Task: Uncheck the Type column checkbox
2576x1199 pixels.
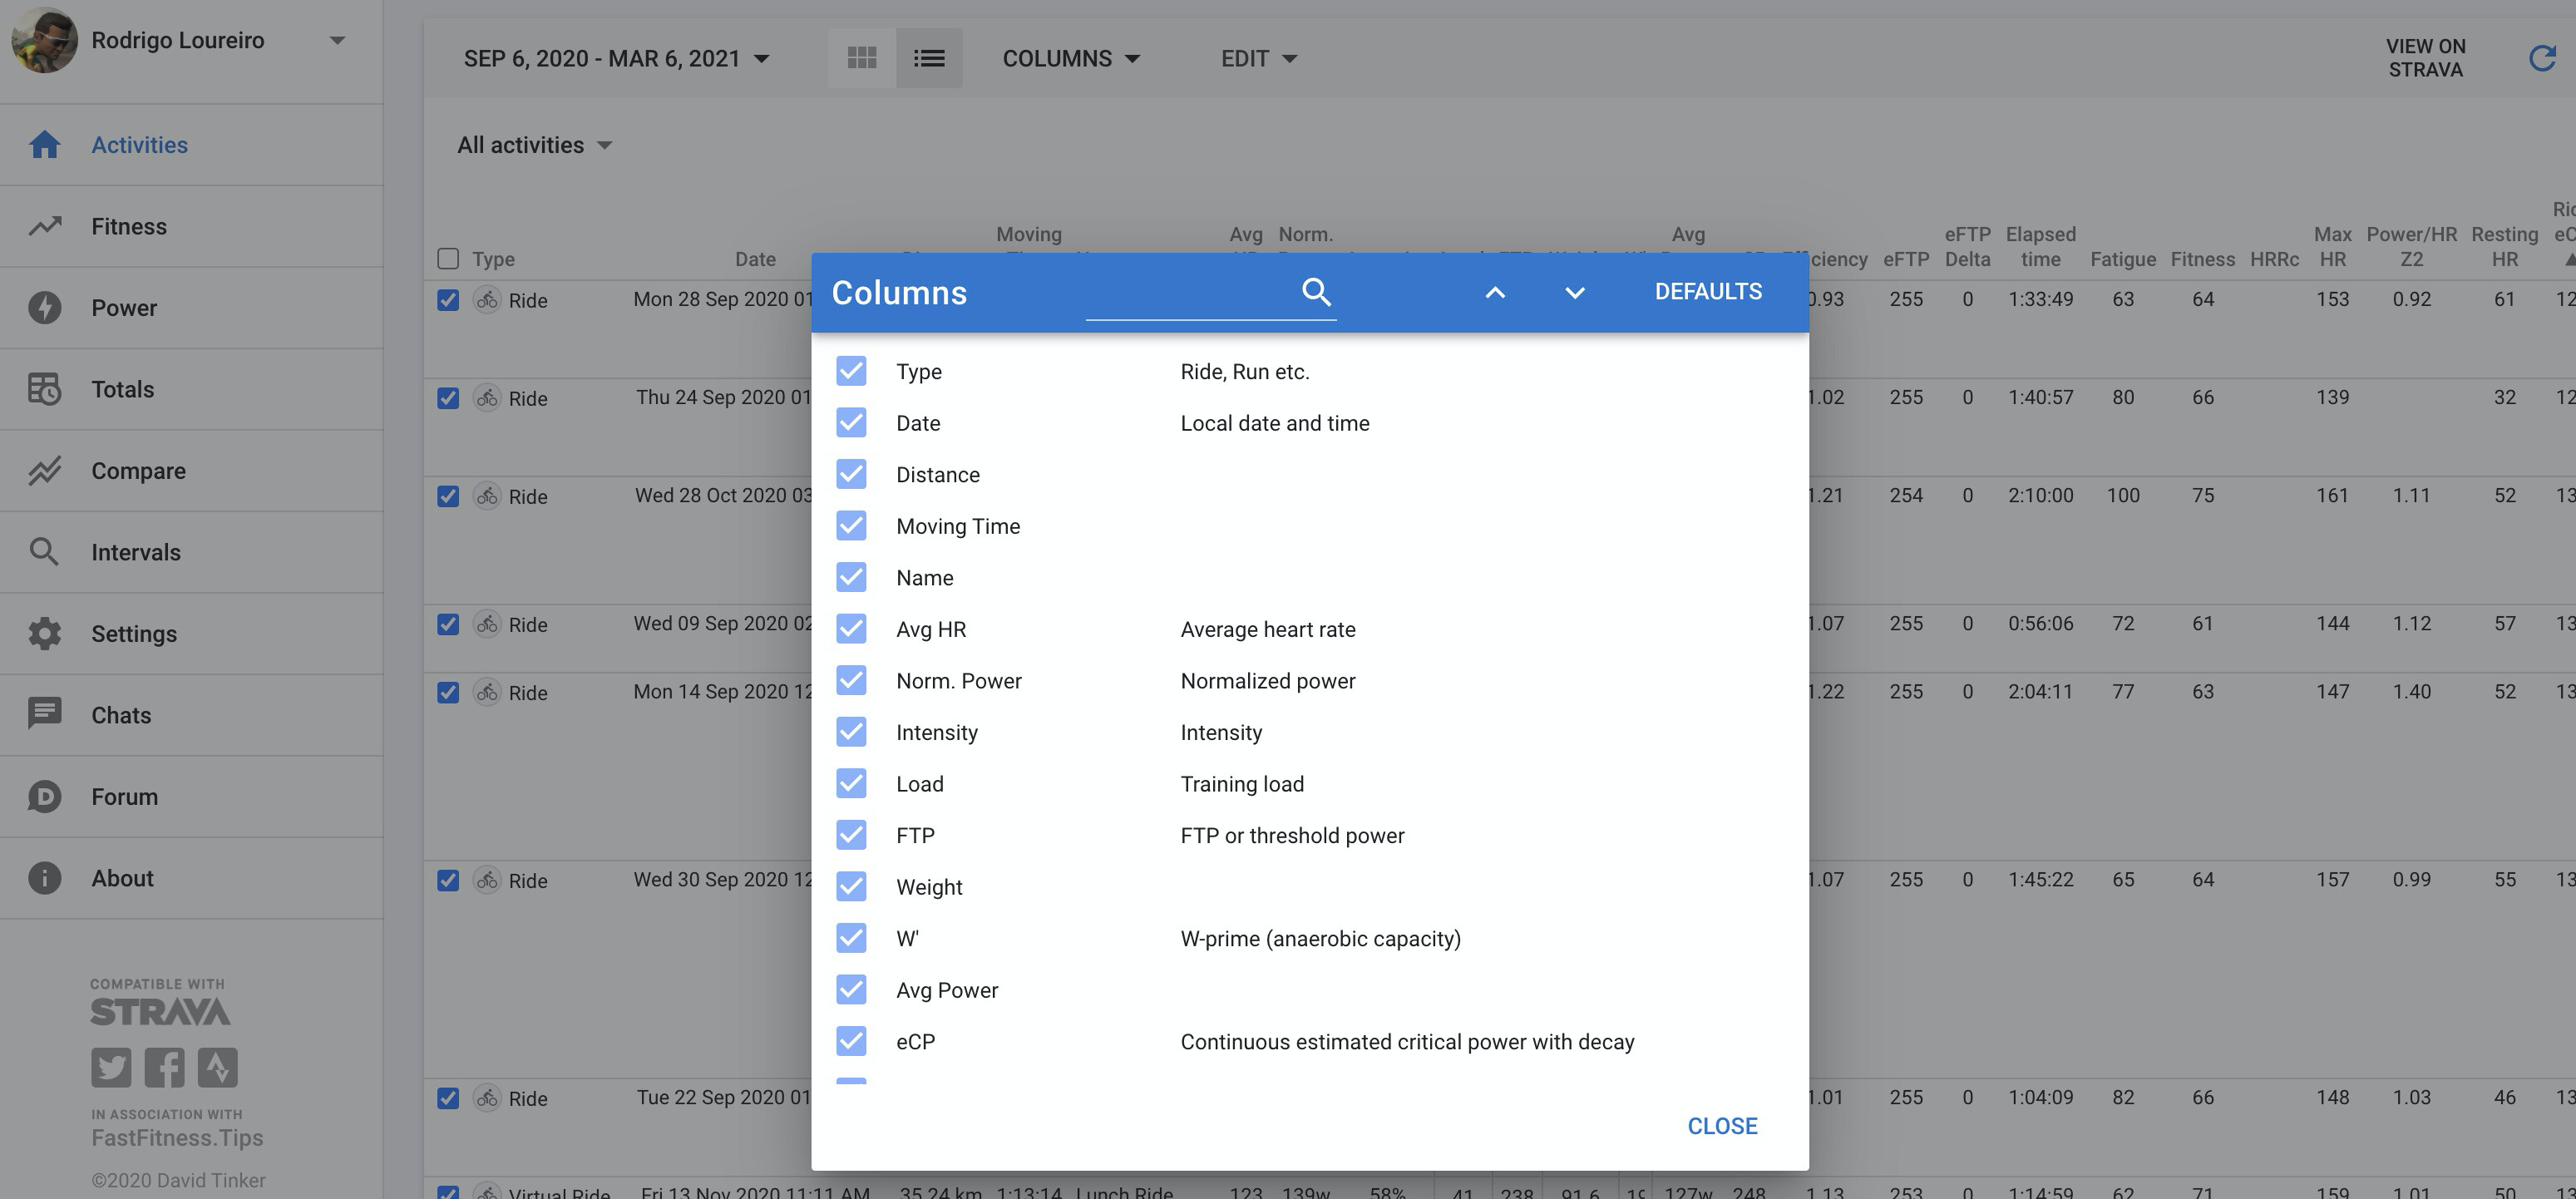Action: [x=851, y=371]
